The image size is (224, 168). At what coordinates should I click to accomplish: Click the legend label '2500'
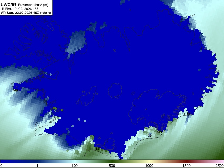pyautogui.click(x=220, y=166)
